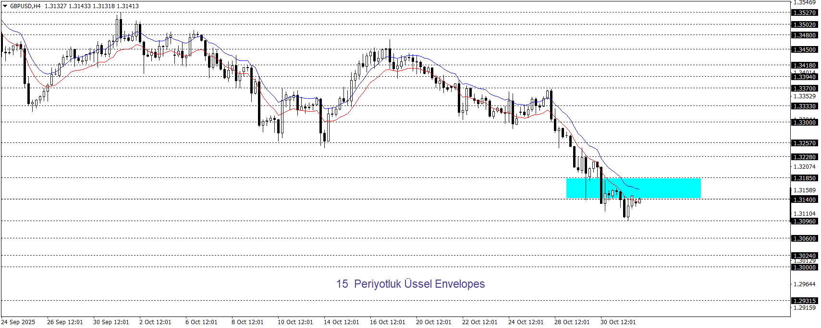This screenshot has height=328, width=821.
Task: Click the 1.33940 price level label
Action: click(804, 77)
